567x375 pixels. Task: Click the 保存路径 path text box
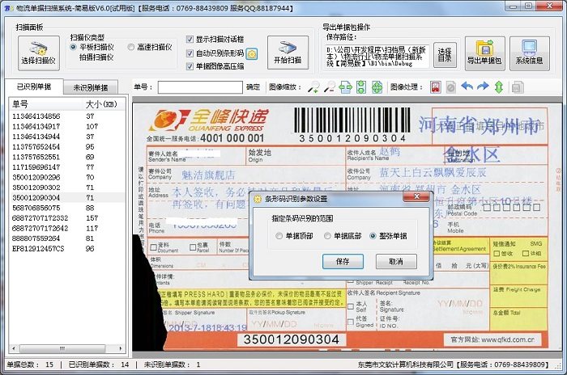377,56
